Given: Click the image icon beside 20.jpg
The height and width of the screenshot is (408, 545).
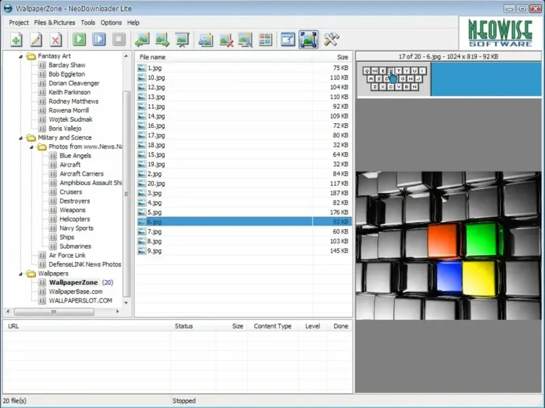Looking at the screenshot, I should [x=142, y=184].
